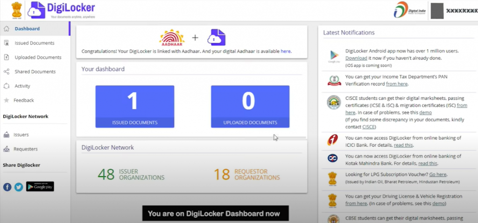The width and height of the screenshot is (478, 223).
Task: Open the user profile avatar
Action: 437,11
